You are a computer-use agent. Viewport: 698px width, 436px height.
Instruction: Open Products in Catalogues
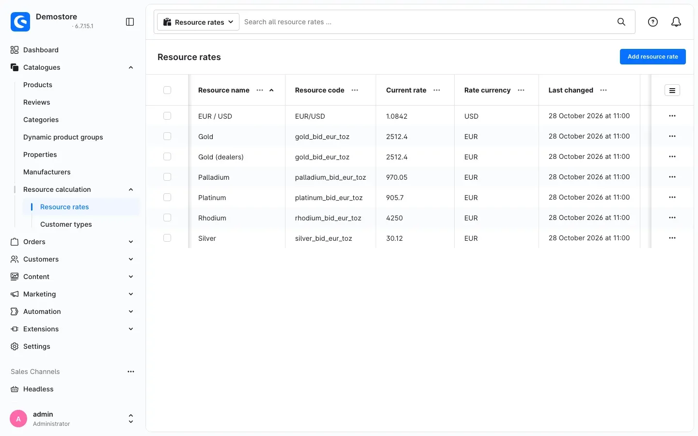(x=38, y=85)
